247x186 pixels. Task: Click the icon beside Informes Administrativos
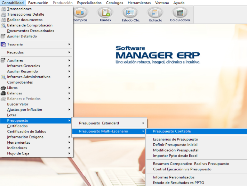coord(3,77)
